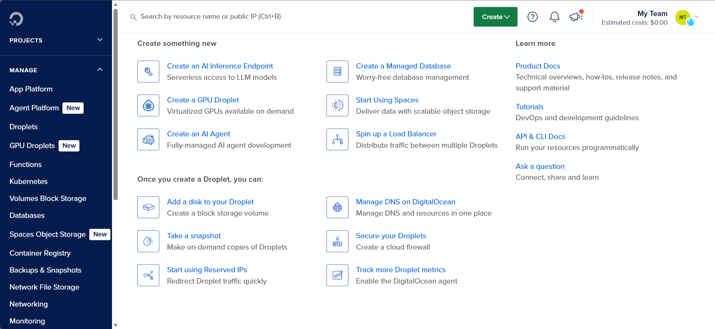Open Agent Platform in sidebar

pos(34,108)
